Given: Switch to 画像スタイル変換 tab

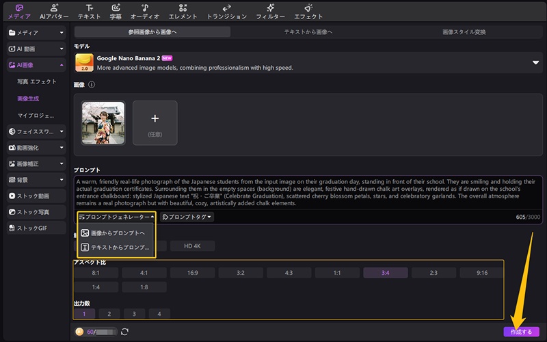Looking at the screenshot, I should [x=464, y=32].
